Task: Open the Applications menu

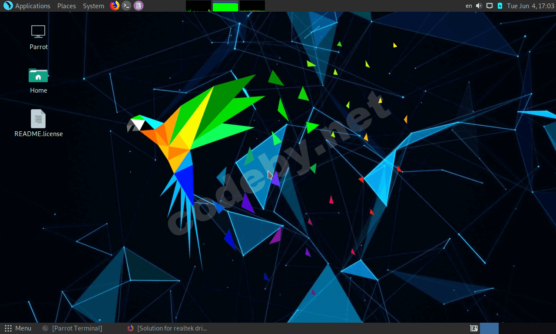Action: (x=33, y=6)
